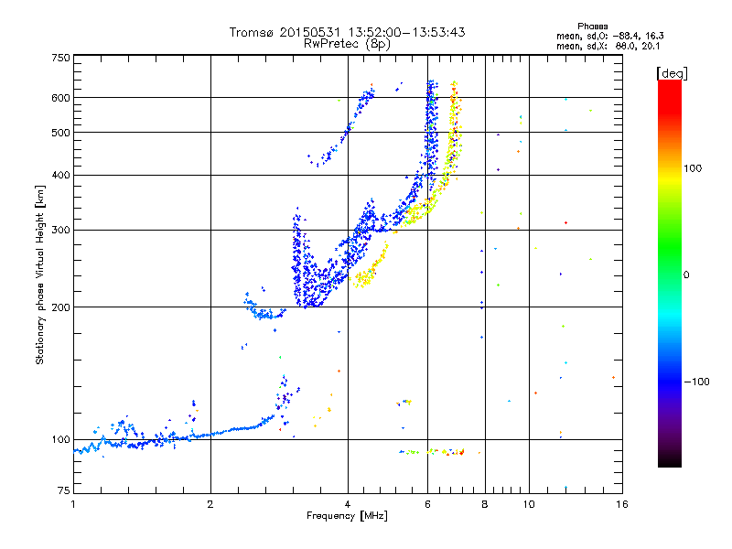732x549 pixels.
Task: Click the y-axis '500' tick label
Action: pos(60,133)
